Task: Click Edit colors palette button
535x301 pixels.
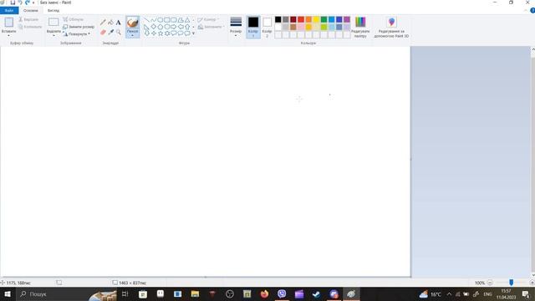Action: coord(360,27)
